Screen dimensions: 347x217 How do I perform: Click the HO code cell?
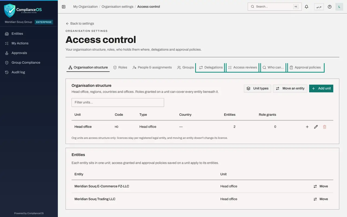click(x=117, y=127)
